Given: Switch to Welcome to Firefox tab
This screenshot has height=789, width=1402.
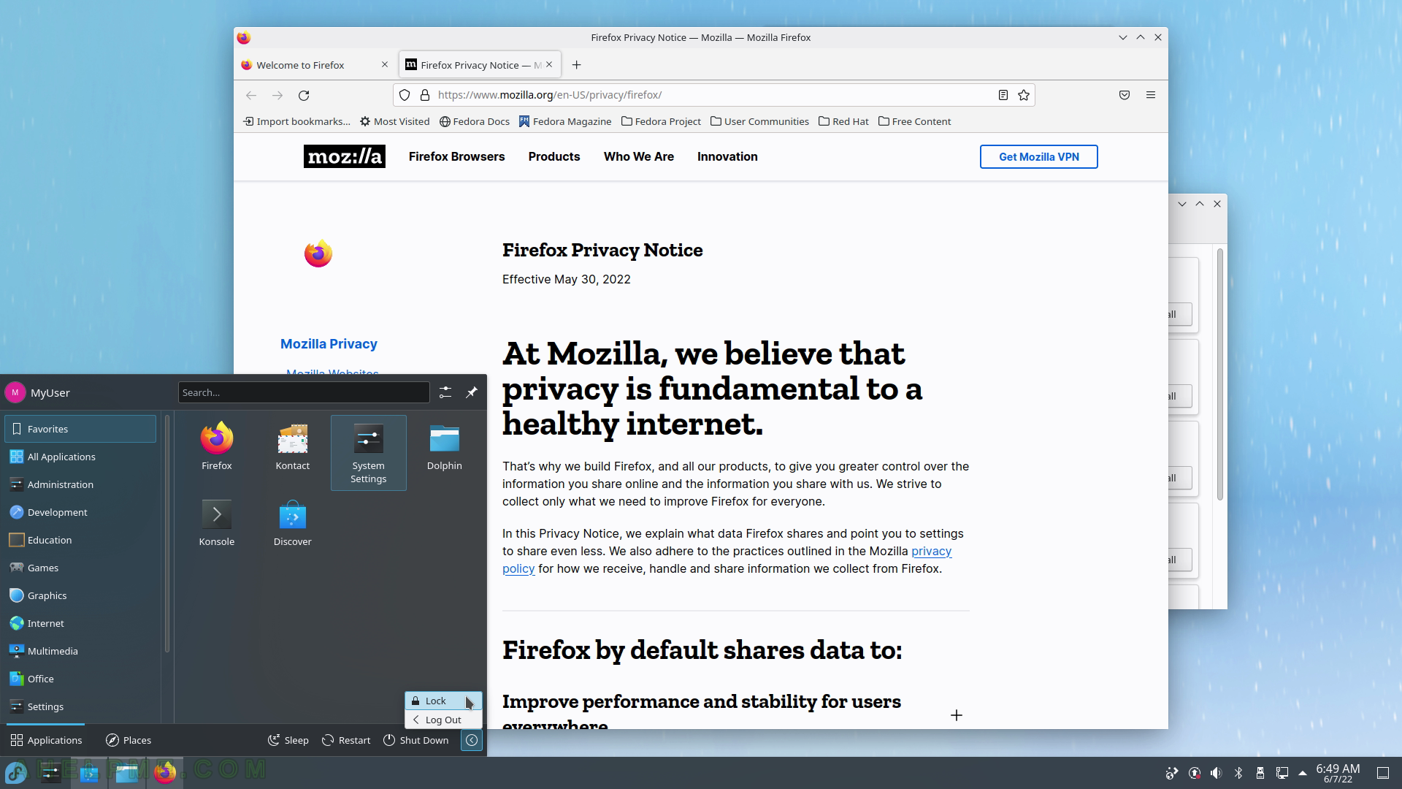Looking at the screenshot, I should click(x=315, y=65).
